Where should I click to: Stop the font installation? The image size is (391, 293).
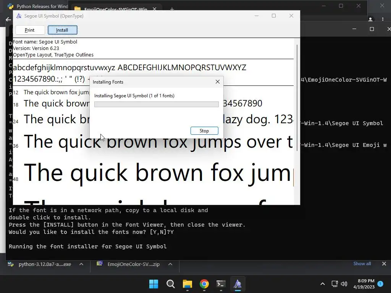(x=204, y=131)
